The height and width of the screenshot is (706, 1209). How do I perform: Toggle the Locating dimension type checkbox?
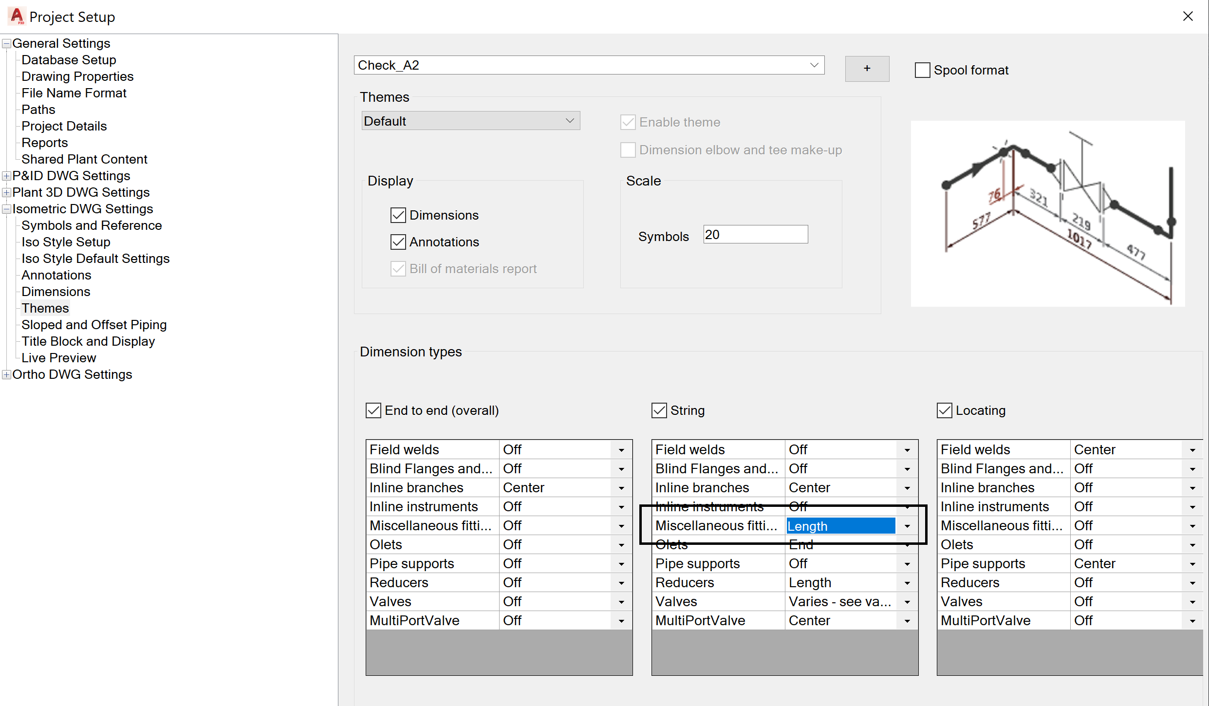pos(945,410)
